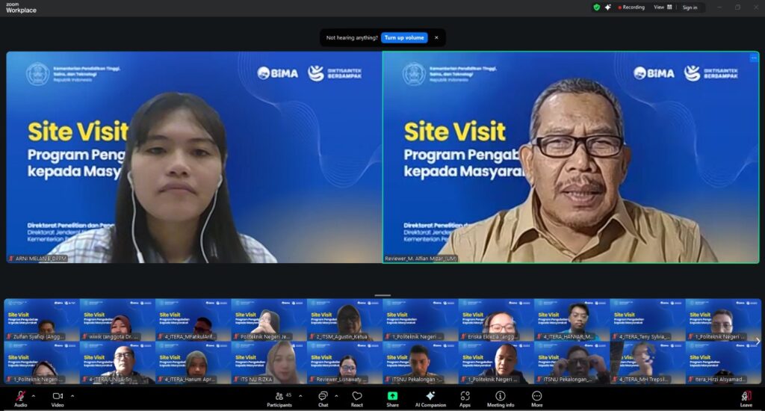Open the Chat panel
765x411 pixels.
[323, 396]
